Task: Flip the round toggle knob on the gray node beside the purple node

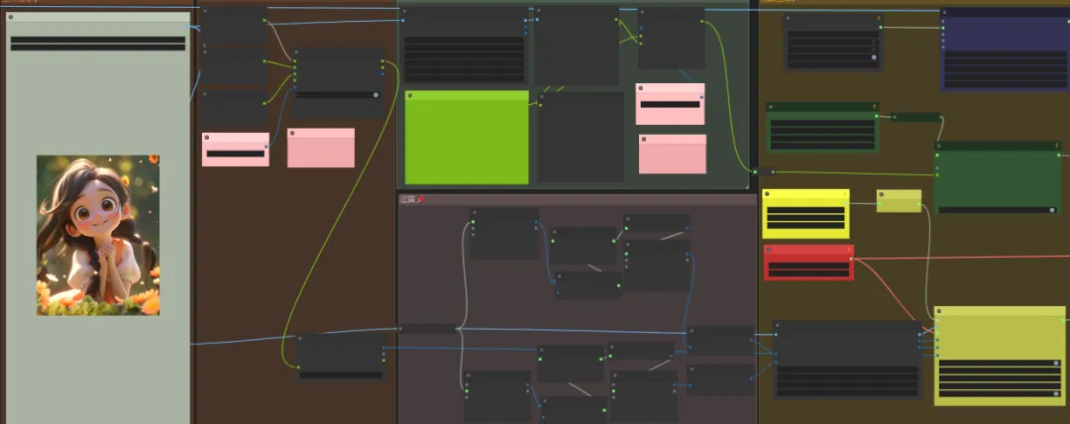Action: click(874, 57)
